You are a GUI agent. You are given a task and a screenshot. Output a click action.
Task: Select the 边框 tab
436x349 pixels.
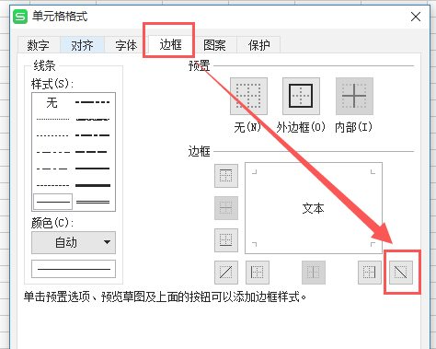tap(170, 44)
